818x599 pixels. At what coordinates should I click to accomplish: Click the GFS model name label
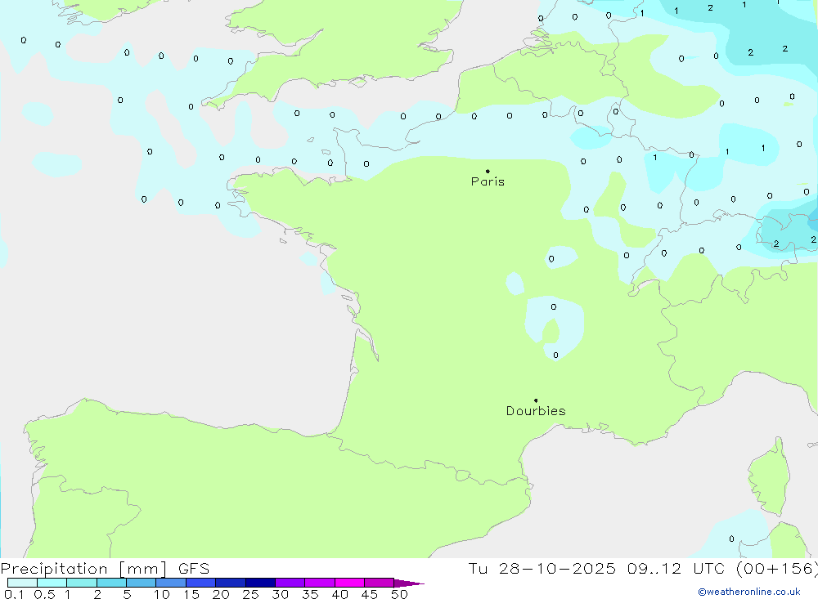(x=194, y=569)
